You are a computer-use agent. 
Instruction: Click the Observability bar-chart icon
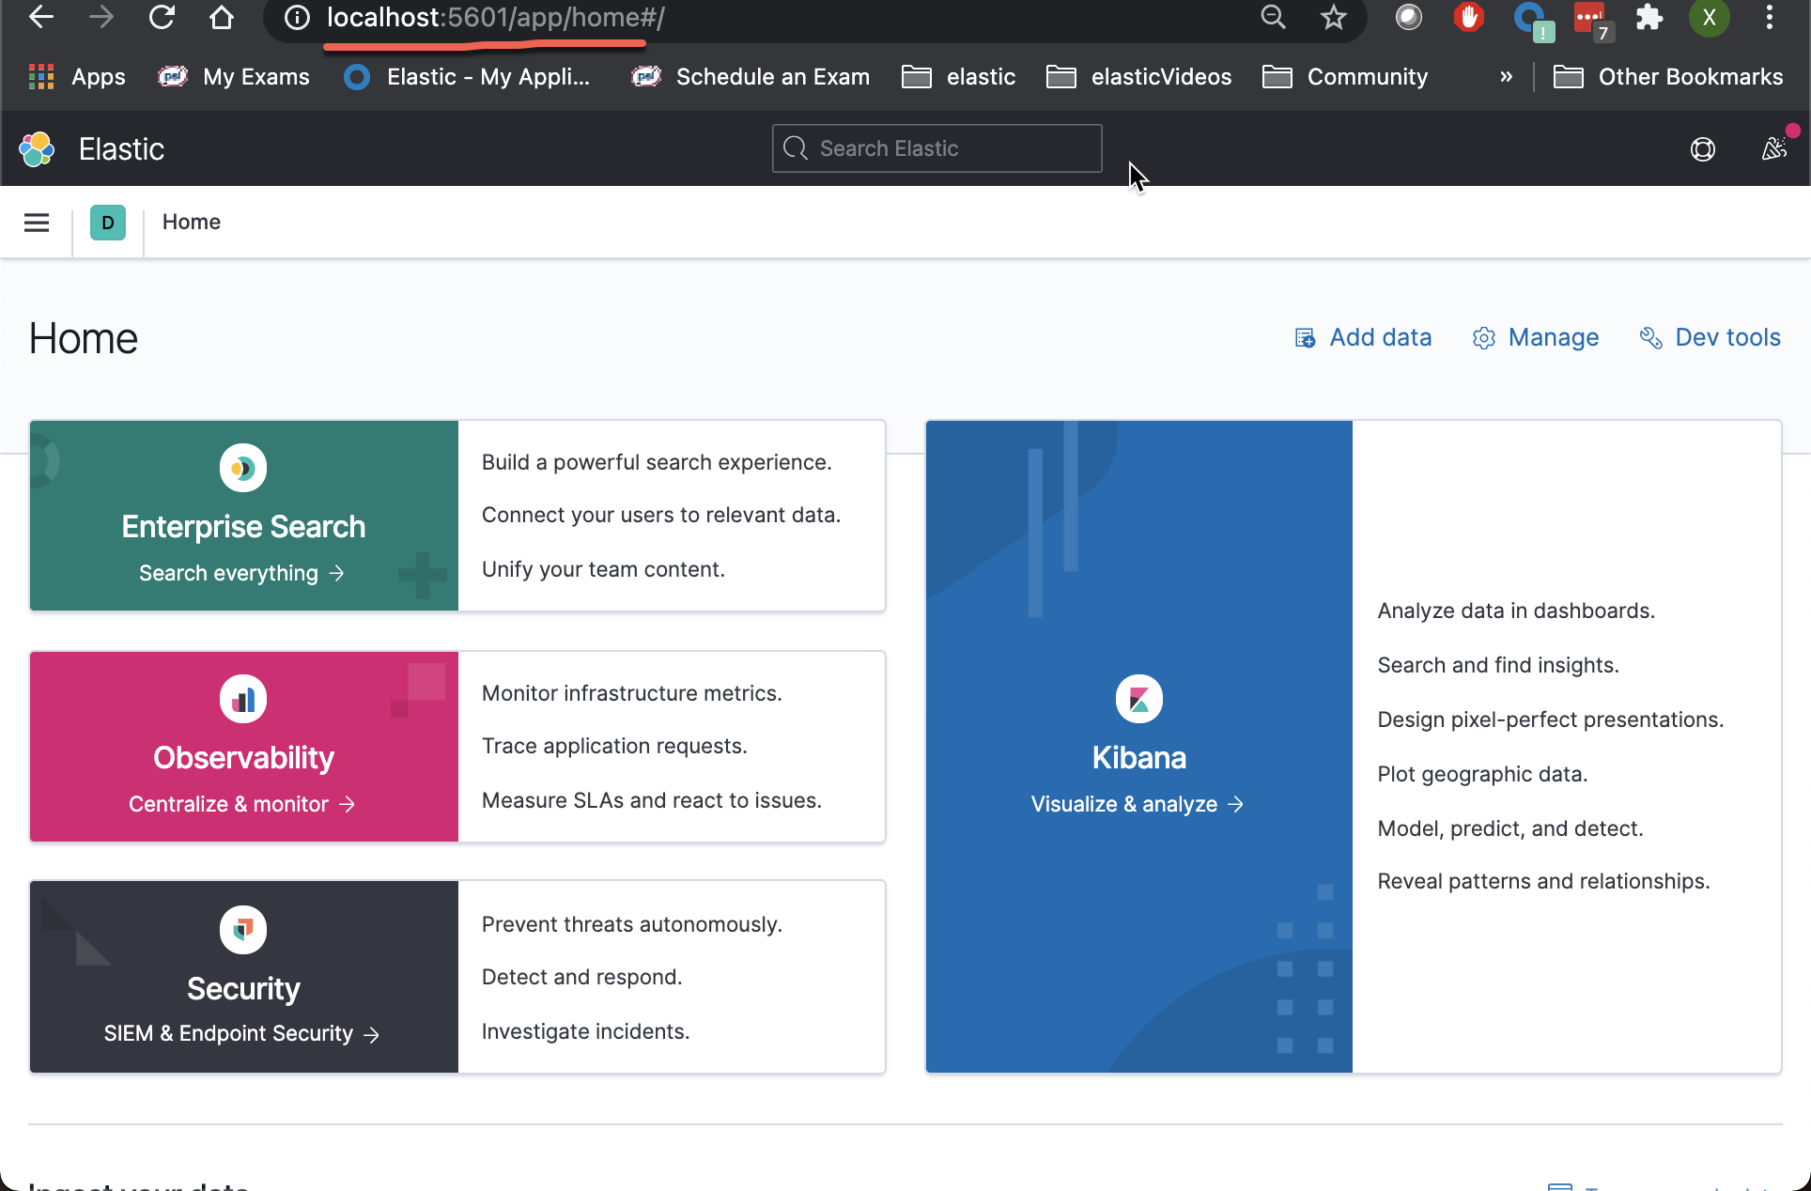pos(243,698)
